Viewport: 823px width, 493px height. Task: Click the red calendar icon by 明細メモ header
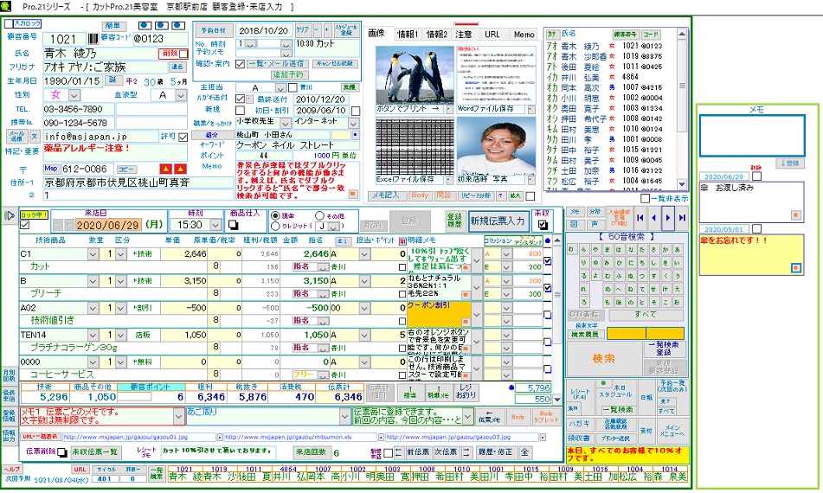[402, 240]
